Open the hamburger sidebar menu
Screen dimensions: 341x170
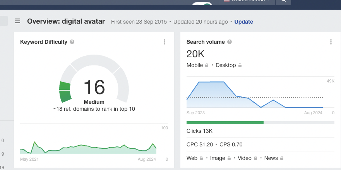tap(17, 21)
